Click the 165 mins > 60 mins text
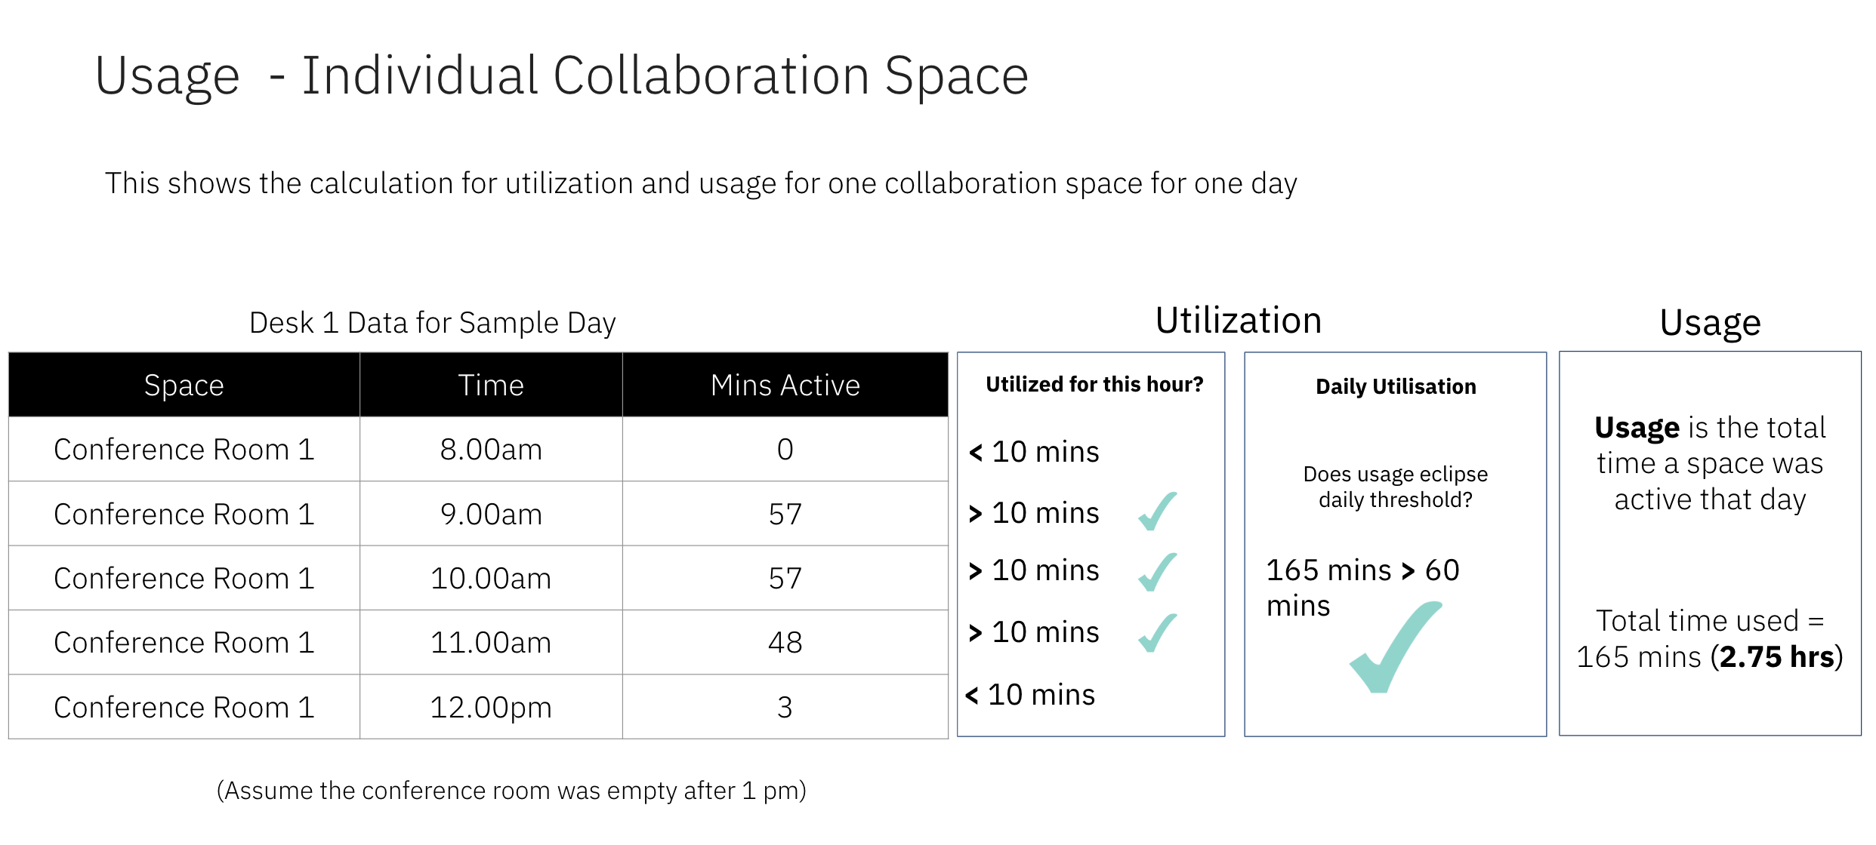 [1362, 588]
